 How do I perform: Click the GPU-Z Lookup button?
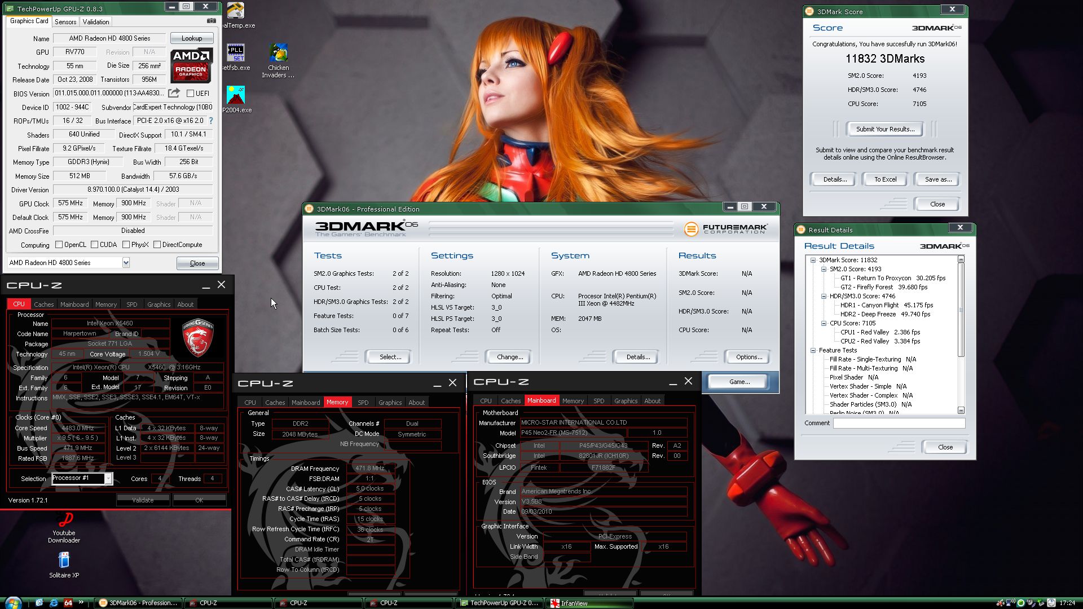click(192, 38)
